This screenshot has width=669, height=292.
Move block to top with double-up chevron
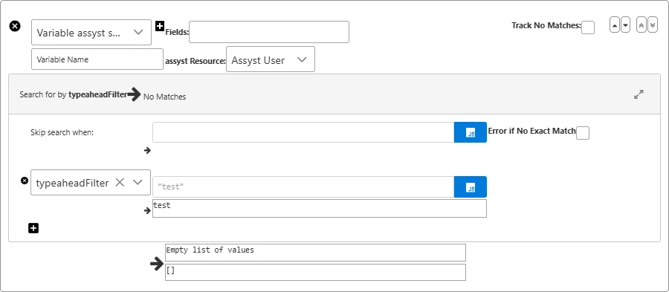[x=641, y=25]
